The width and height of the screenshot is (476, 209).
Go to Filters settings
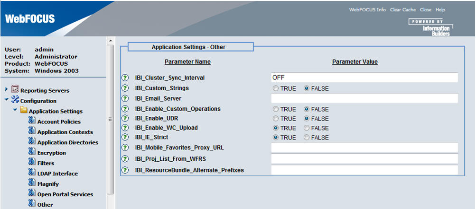[46, 163]
